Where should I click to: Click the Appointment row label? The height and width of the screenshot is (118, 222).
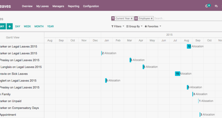8,115
